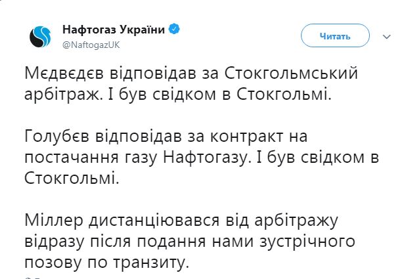Click the single-word line 'Стокгольмі.'
Image resolution: width=406 pixels, height=279 pixels.
[x=73, y=177]
